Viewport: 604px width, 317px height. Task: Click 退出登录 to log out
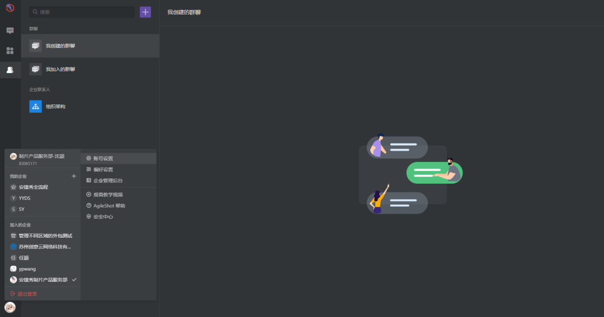point(27,294)
